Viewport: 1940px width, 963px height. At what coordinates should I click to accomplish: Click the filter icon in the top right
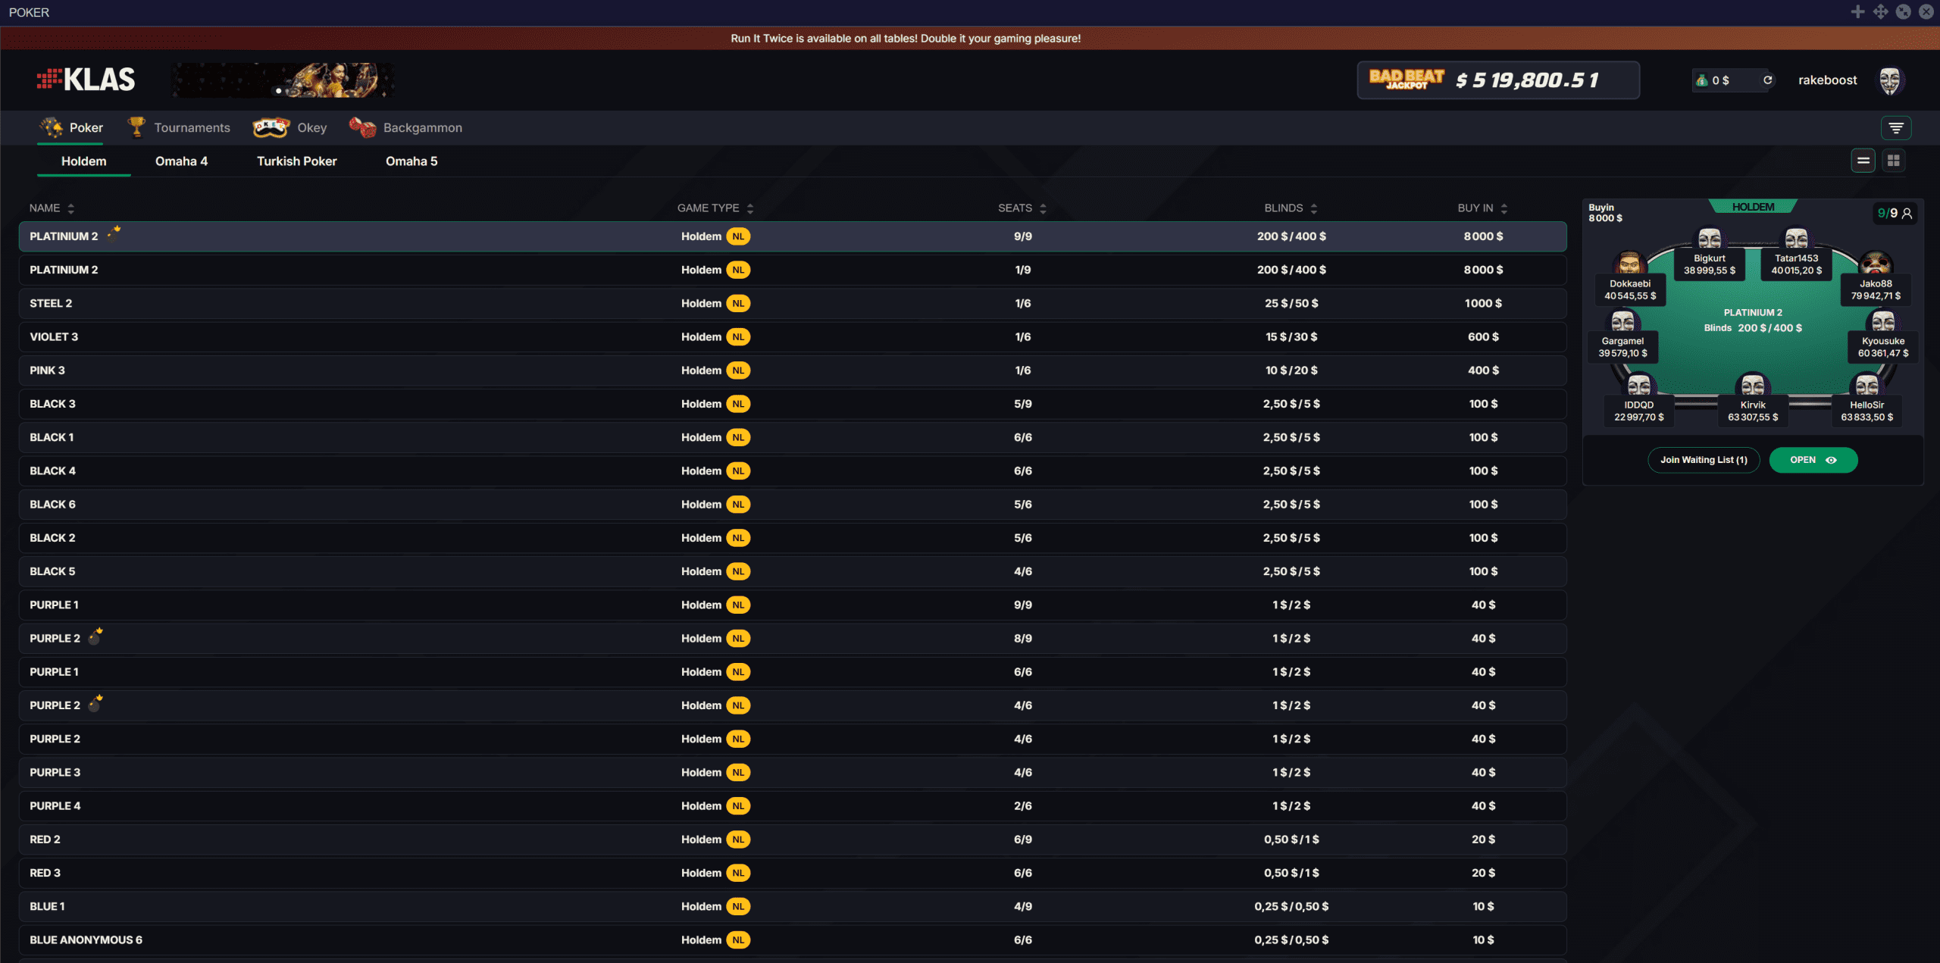click(x=1895, y=128)
